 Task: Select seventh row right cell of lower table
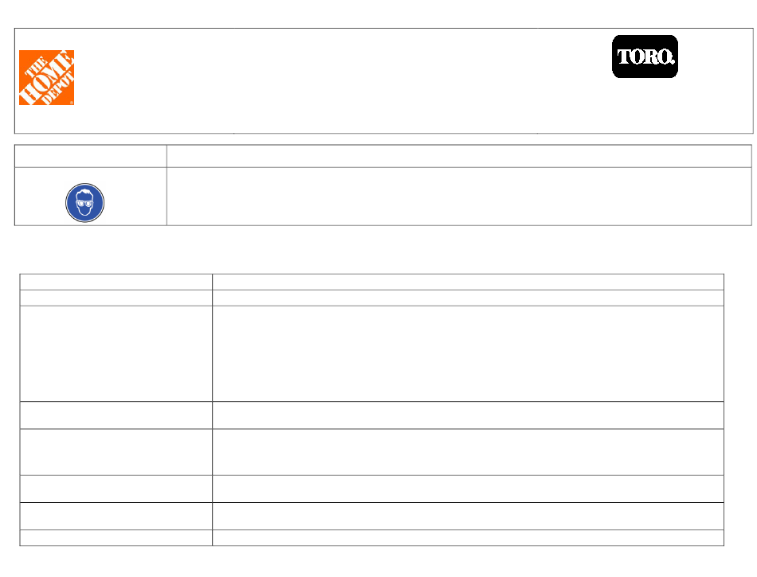(468, 517)
